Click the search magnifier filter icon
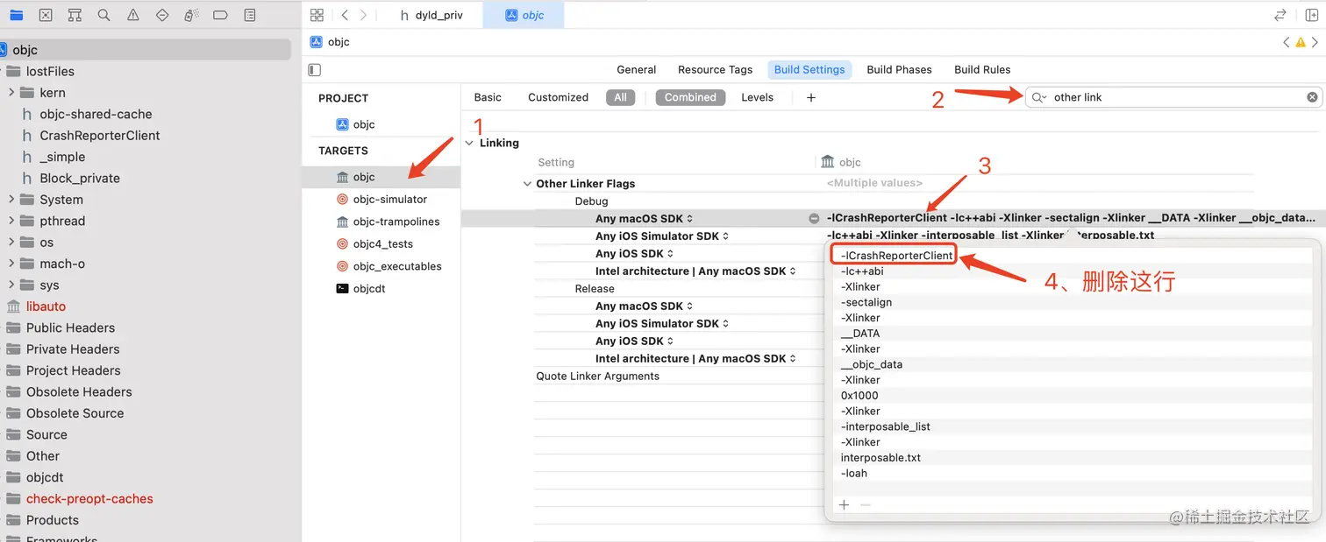Viewport: 1326px width, 542px height. [x=1039, y=97]
